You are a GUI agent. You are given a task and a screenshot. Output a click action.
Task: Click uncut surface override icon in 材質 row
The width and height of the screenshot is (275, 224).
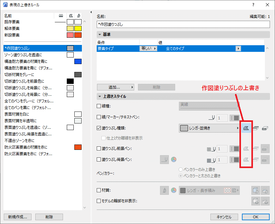(x=256, y=190)
